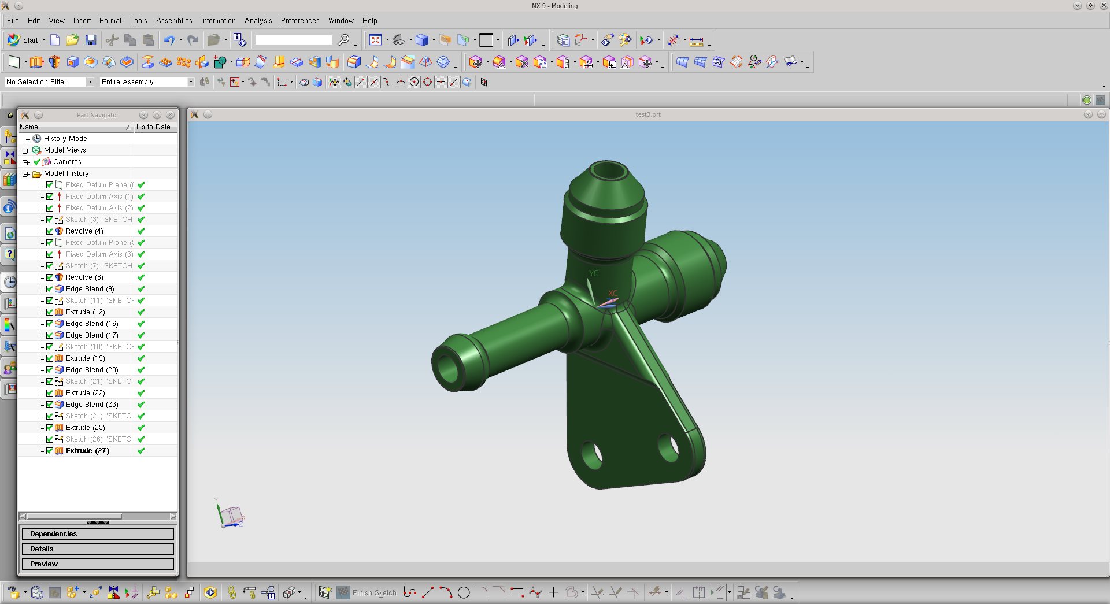Expand the Dependencies panel
1110x604 pixels.
coord(98,534)
